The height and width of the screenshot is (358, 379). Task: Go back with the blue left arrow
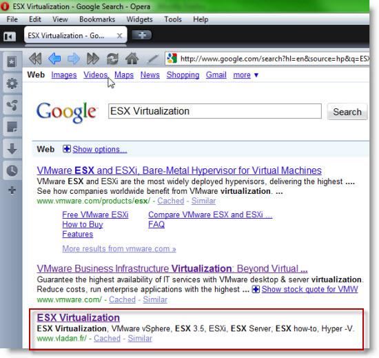tap(54, 59)
